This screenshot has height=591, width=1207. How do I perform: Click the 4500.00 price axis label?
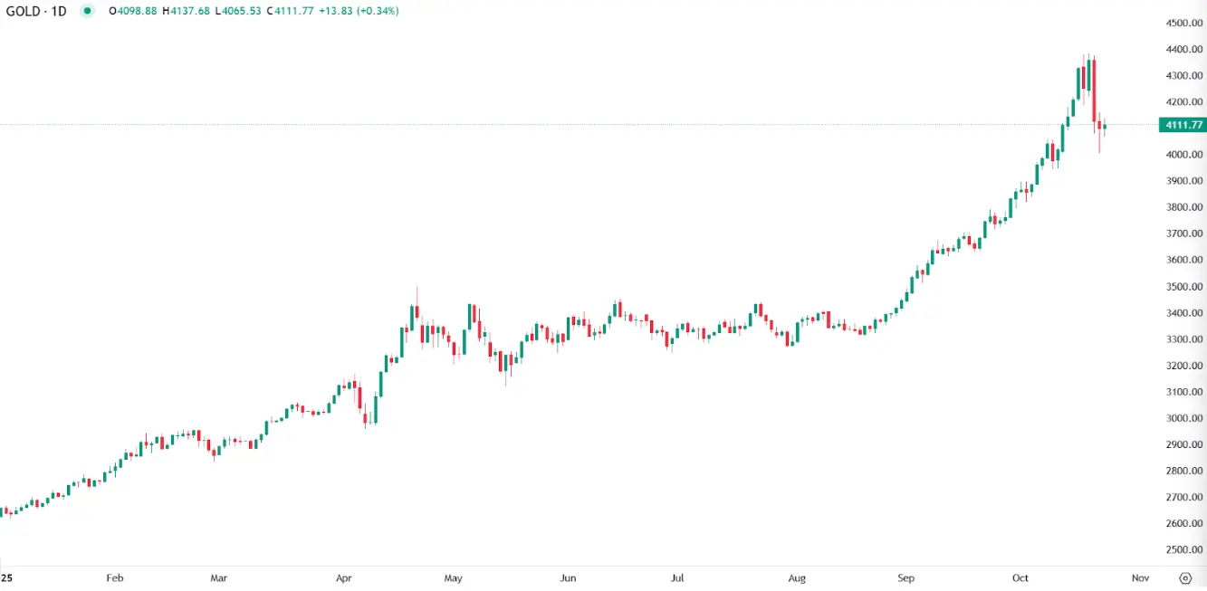[1183, 23]
